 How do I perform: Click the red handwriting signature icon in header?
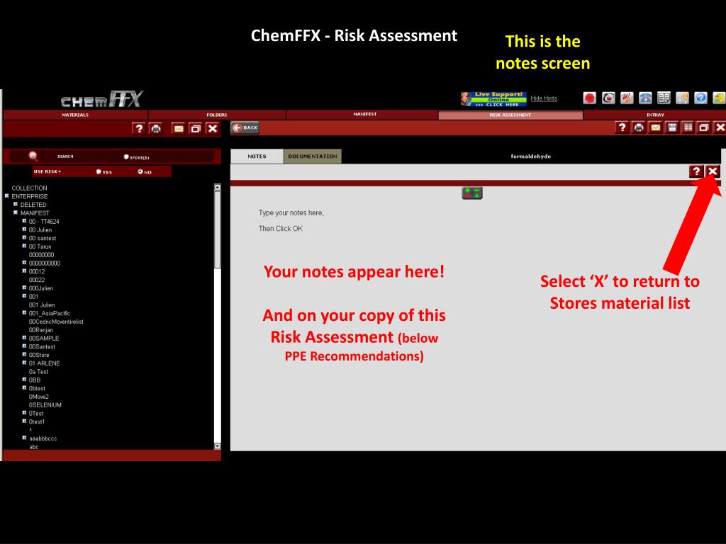[627, 98]
